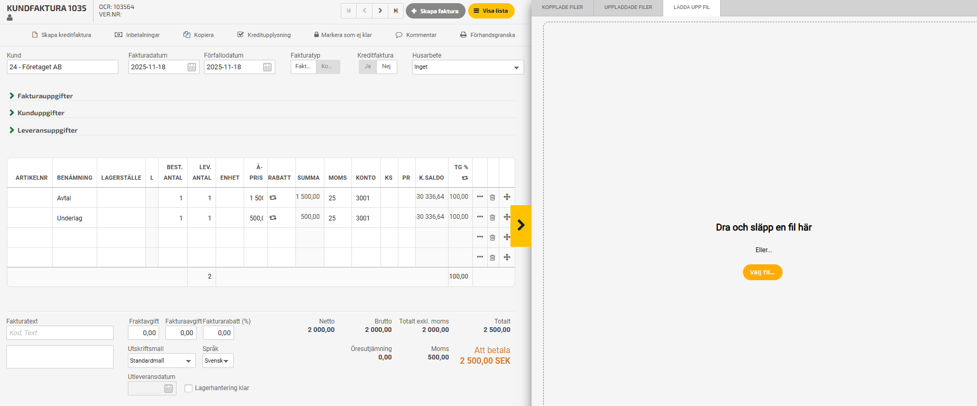Viewport: 977px width, 406px height.
Task: Go to the last invoice with the skip-forward arrow
Action: point(396,11)
